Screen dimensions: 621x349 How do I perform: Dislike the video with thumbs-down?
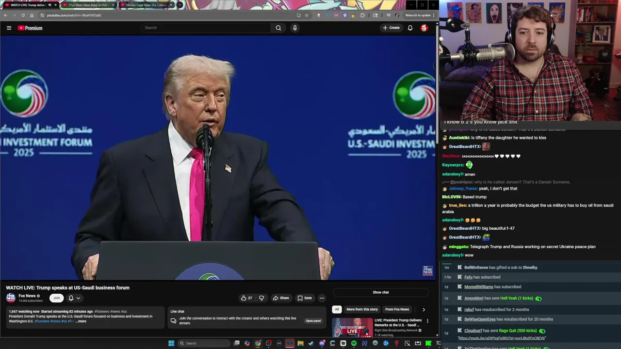pyautogui.click(x=261, y=298)
